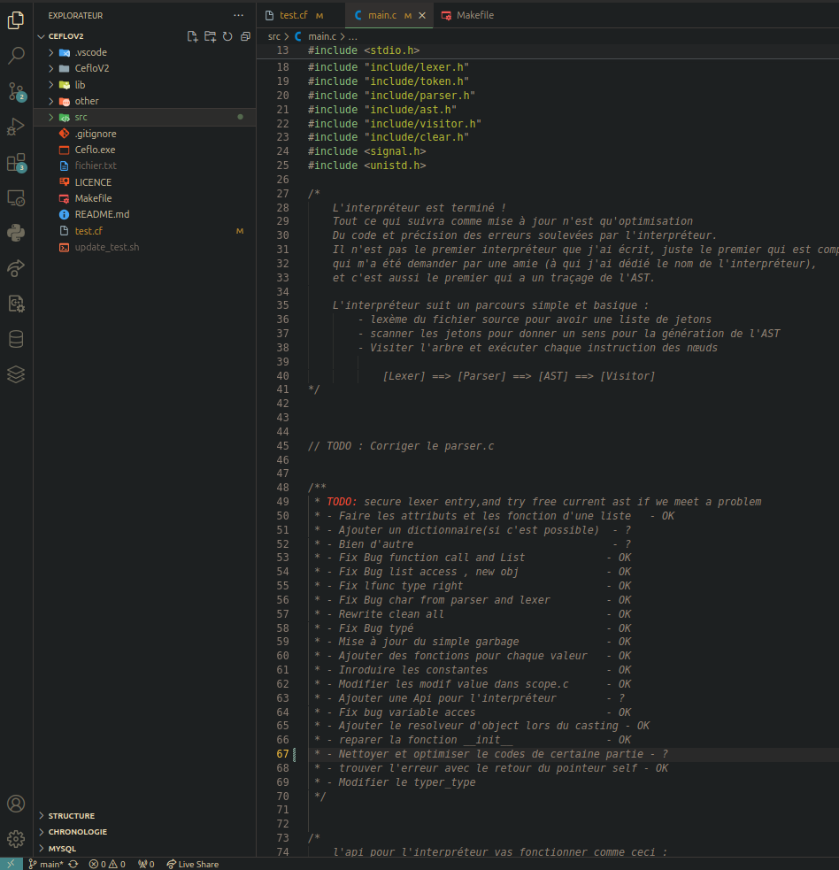Open the Live Share activity bar icon
Screen dimensions: 839x870
click(x=16, y=268)
